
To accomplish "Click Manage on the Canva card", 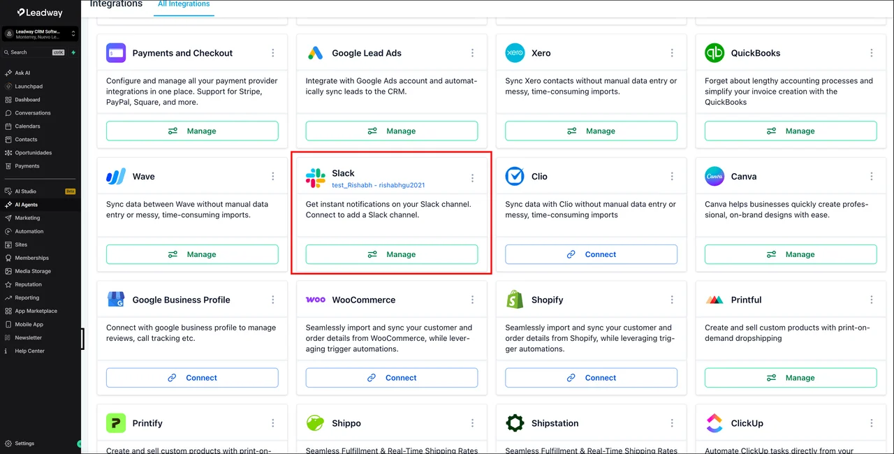I will pyautogui.click(x=791, y=254).
